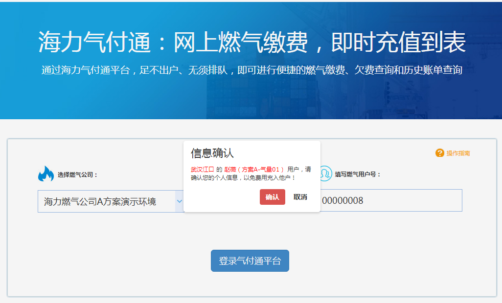Click the blue flame icon
Screen dimensions: 502x303
tap(46, 174)
